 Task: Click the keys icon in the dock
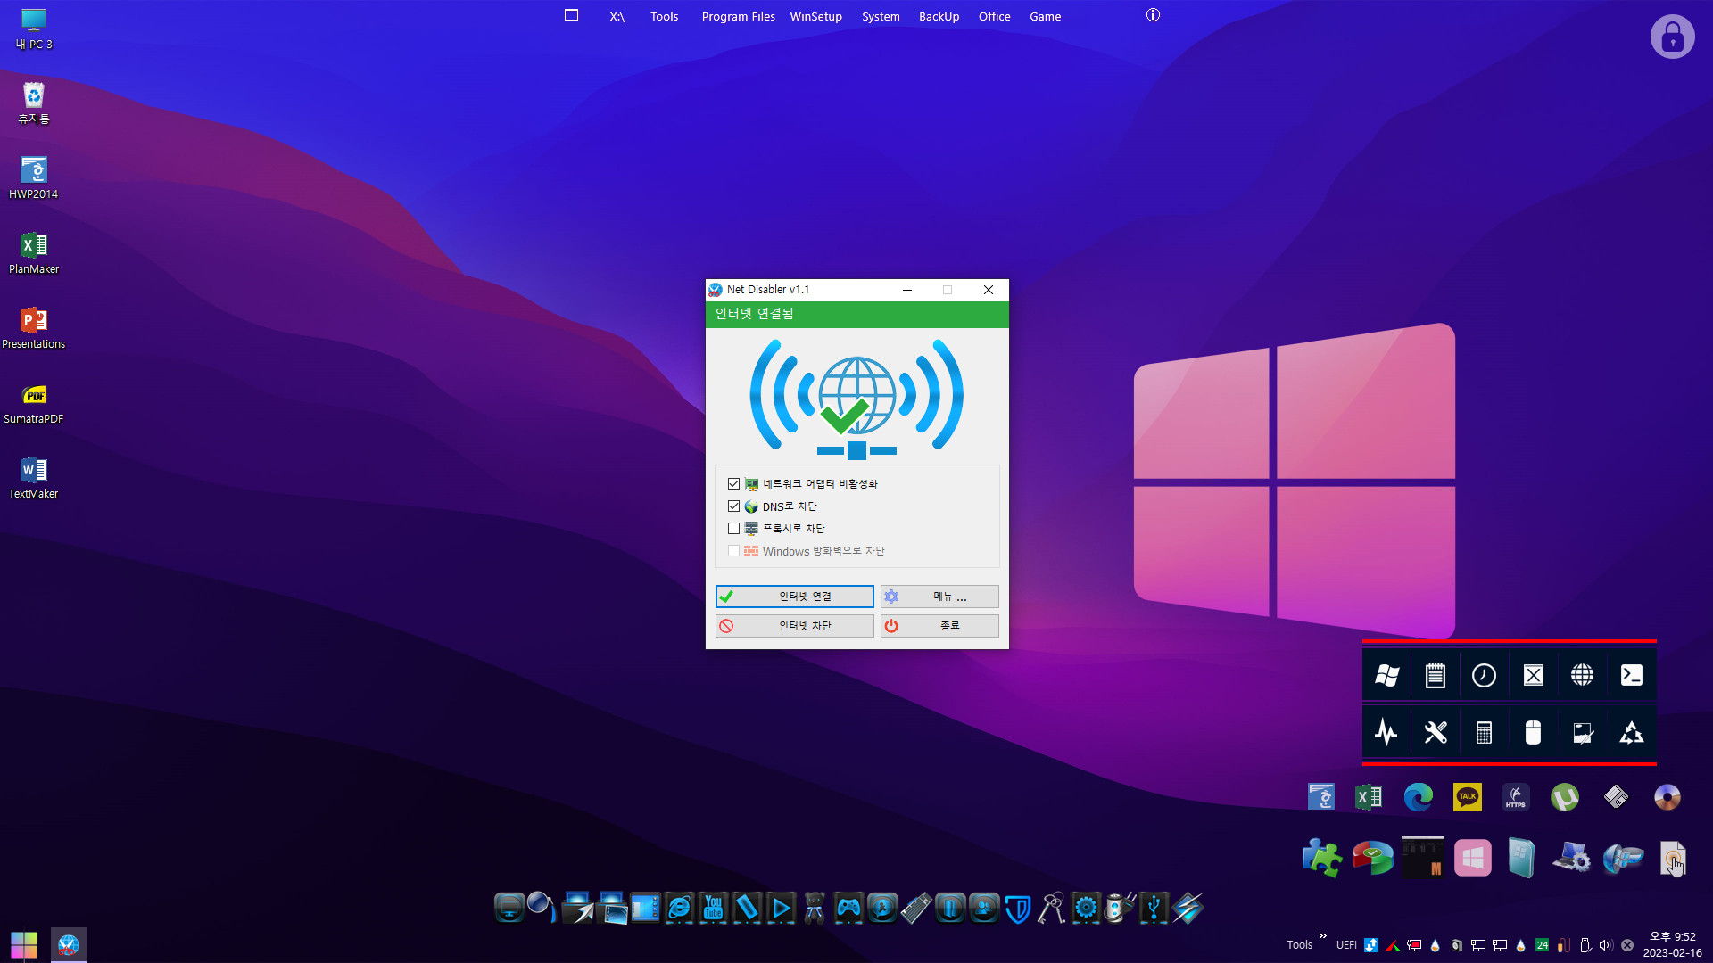click(1052, 908)
